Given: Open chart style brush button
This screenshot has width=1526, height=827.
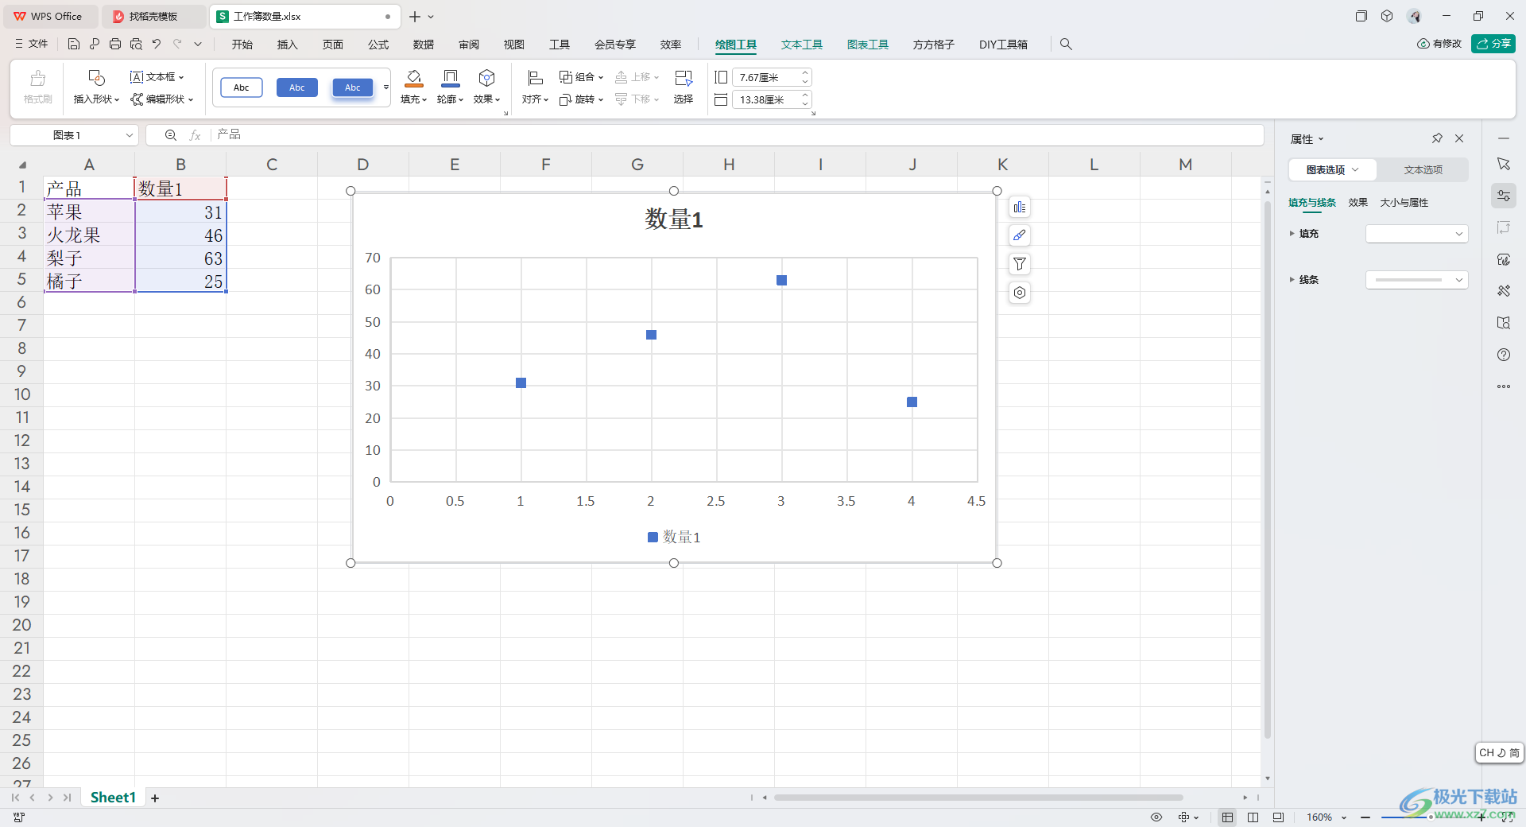Looking at the screenshot, I should point(1020,235).
